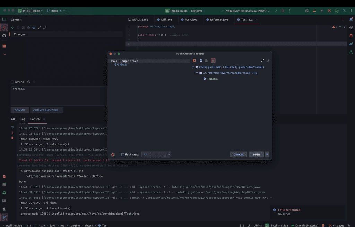The image size is (355, 227).
Task: Check the Amend checkbox
Action: click(x=12, y=82)
